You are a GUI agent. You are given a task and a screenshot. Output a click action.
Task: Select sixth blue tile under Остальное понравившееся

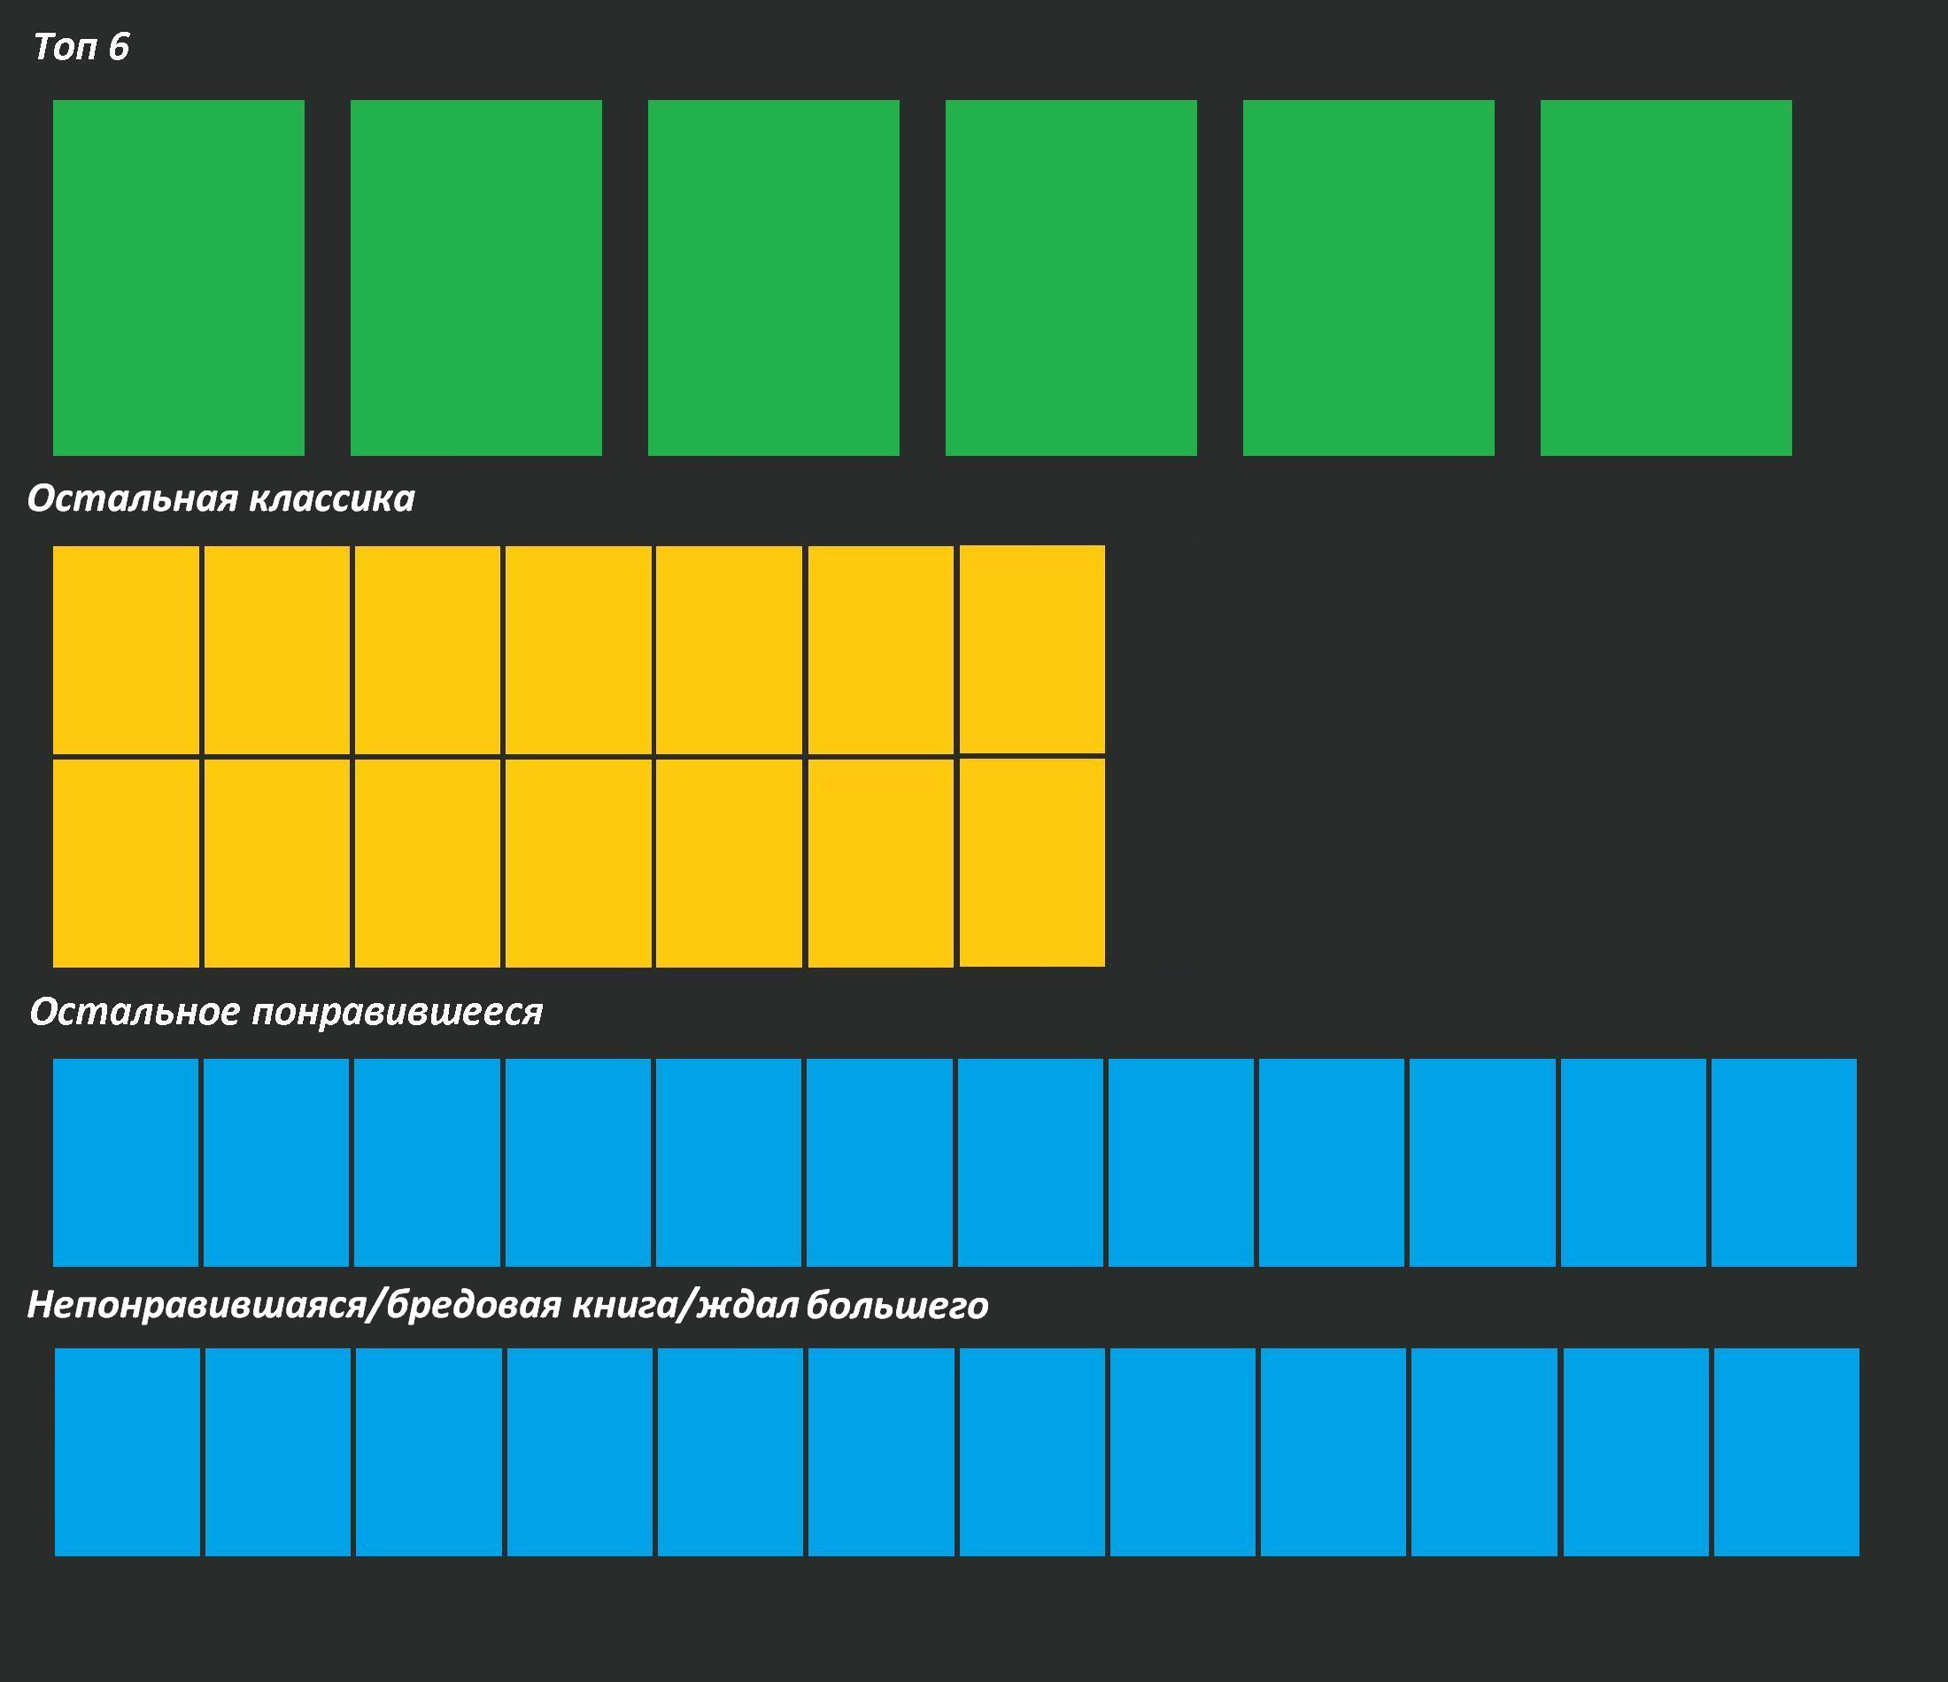[x=879, y=1162]
